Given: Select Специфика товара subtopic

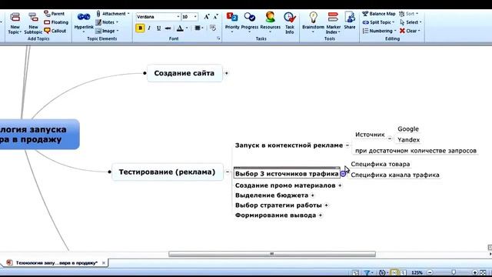Looking at the screenshot, I should 381,164.
